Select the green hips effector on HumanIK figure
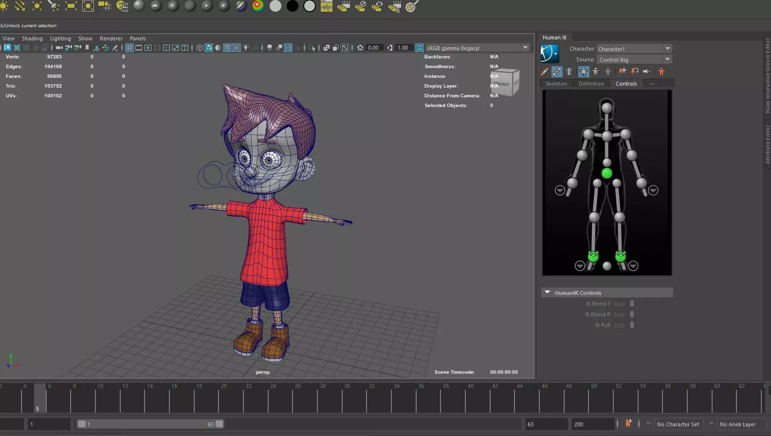 pyautogui.click(x=606, y=173)
